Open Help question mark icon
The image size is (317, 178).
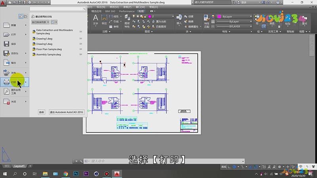coord(278,2)
